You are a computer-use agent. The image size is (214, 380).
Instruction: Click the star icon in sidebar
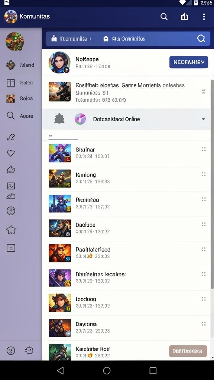(11, 230)
